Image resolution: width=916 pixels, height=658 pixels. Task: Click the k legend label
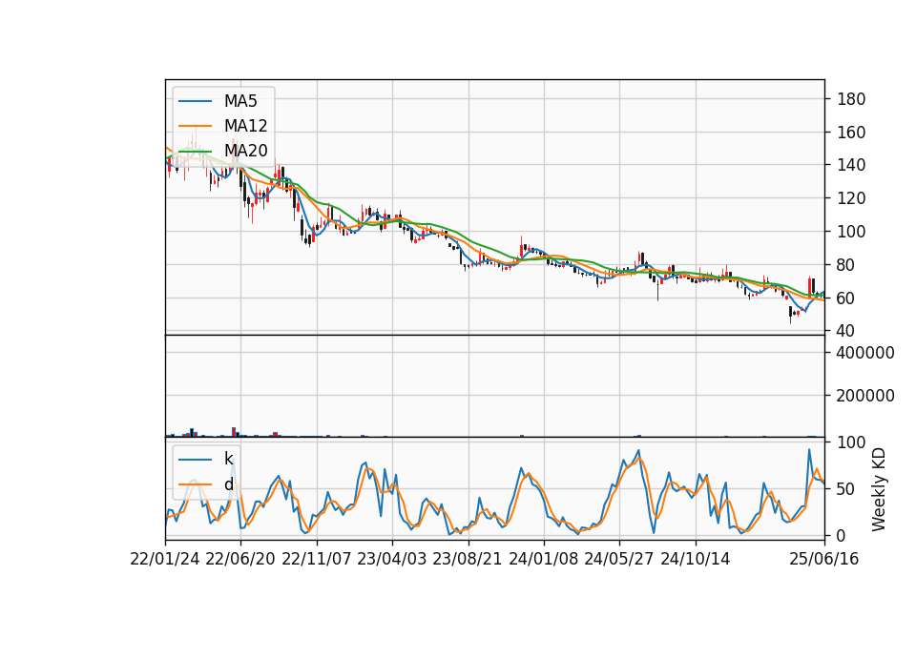[x=228, y=459]
